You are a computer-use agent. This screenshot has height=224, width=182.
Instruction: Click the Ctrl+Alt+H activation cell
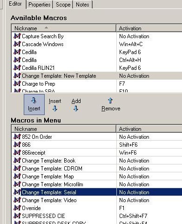(x=130, y=60)
